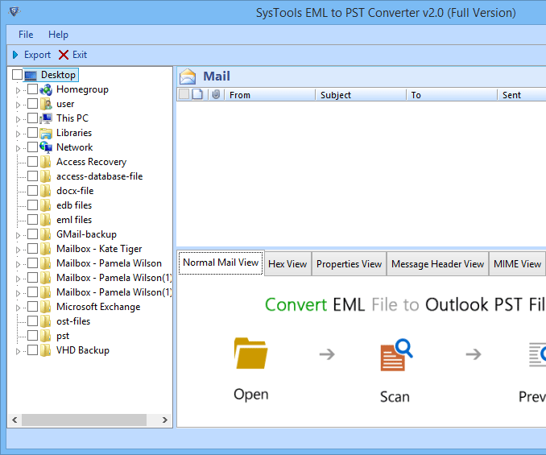Select the MIME View tab

pyautogui.click(x=517, y=264)
